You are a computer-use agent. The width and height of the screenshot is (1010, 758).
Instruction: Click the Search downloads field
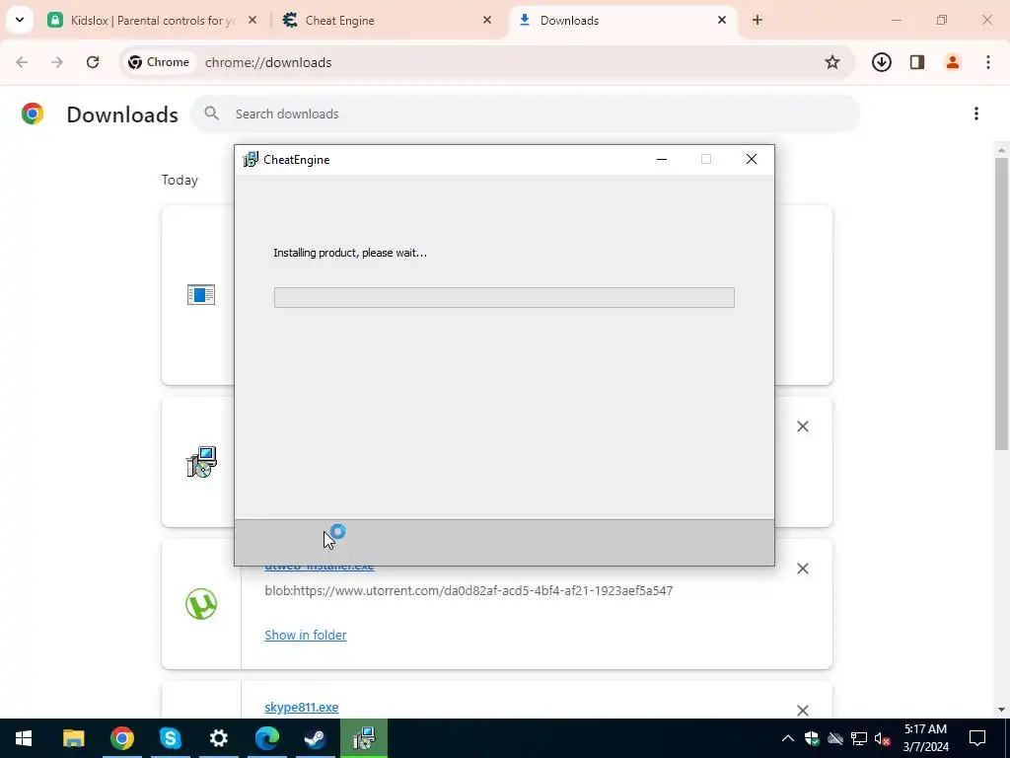[525, 114]
